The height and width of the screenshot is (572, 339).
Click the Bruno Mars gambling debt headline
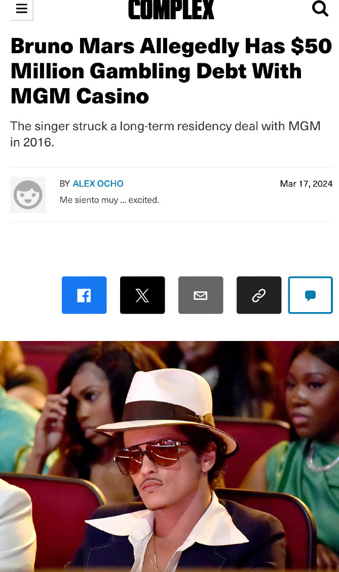pyautogui.click(x=171, y=71)
